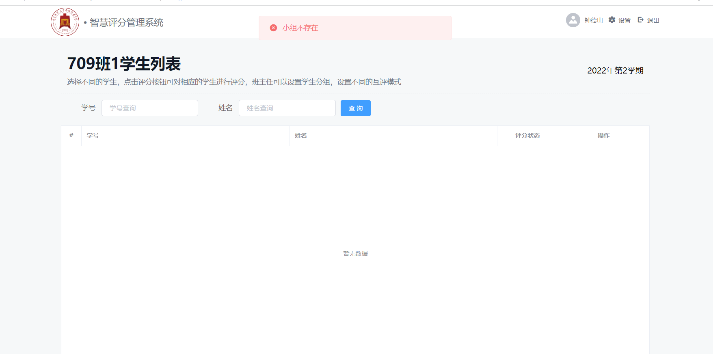Click the logout arrow icon

click(641, 20)
